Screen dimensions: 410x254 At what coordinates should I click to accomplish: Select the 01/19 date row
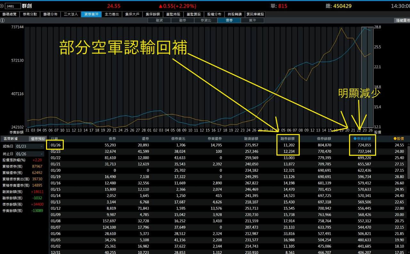(228, 176)
